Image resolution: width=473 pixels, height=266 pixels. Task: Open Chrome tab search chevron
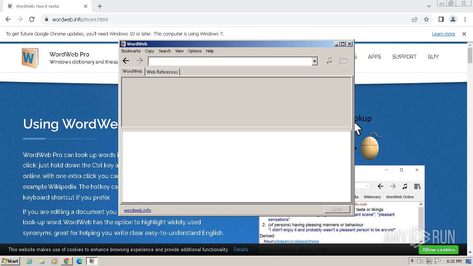coord(429,6)
